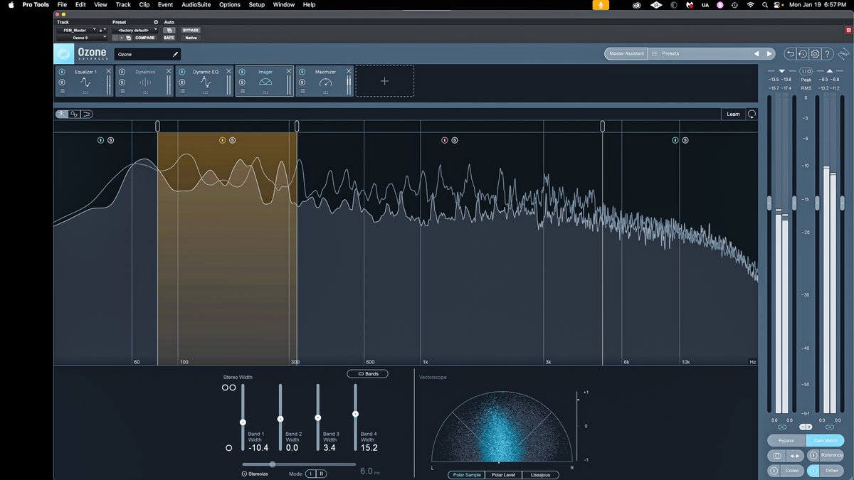Toggle Imager module power button
Image resolution: width=854 pixels, height=480 pixels.
point(242,72)
